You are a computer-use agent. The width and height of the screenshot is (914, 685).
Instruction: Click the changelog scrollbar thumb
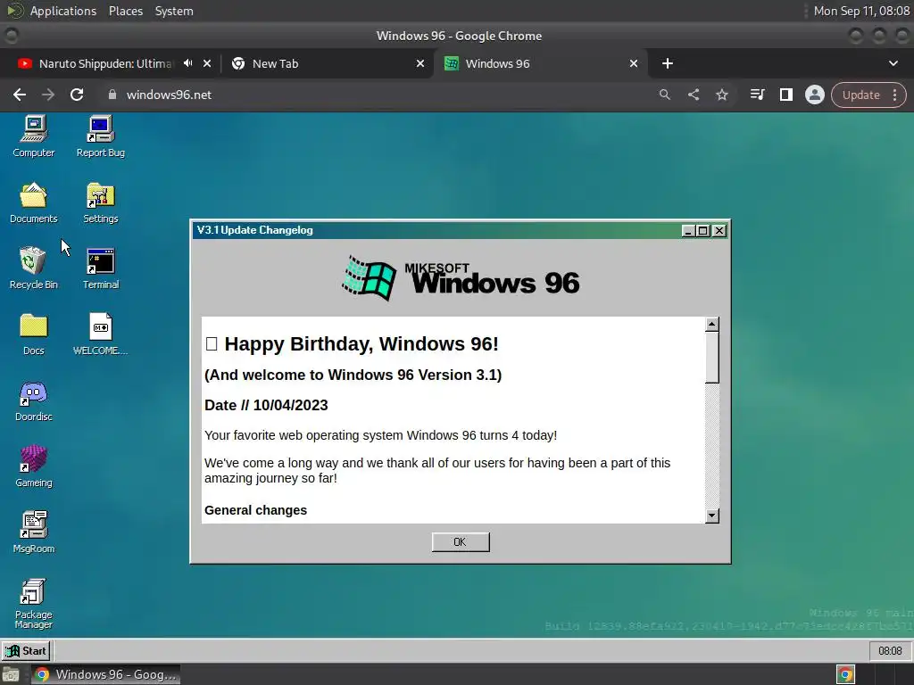711,357
